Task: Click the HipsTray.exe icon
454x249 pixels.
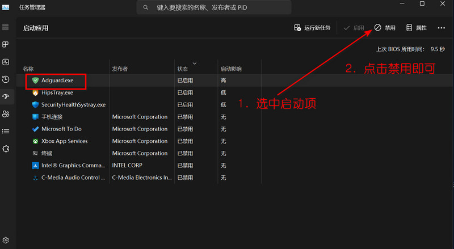Action: tap(35, 92)
